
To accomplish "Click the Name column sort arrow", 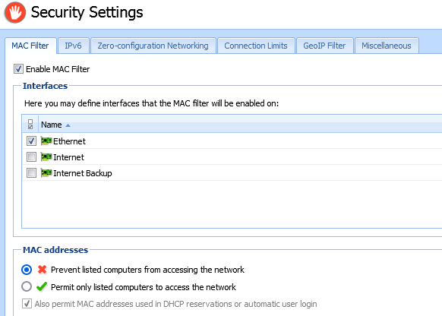I will 68,125.
